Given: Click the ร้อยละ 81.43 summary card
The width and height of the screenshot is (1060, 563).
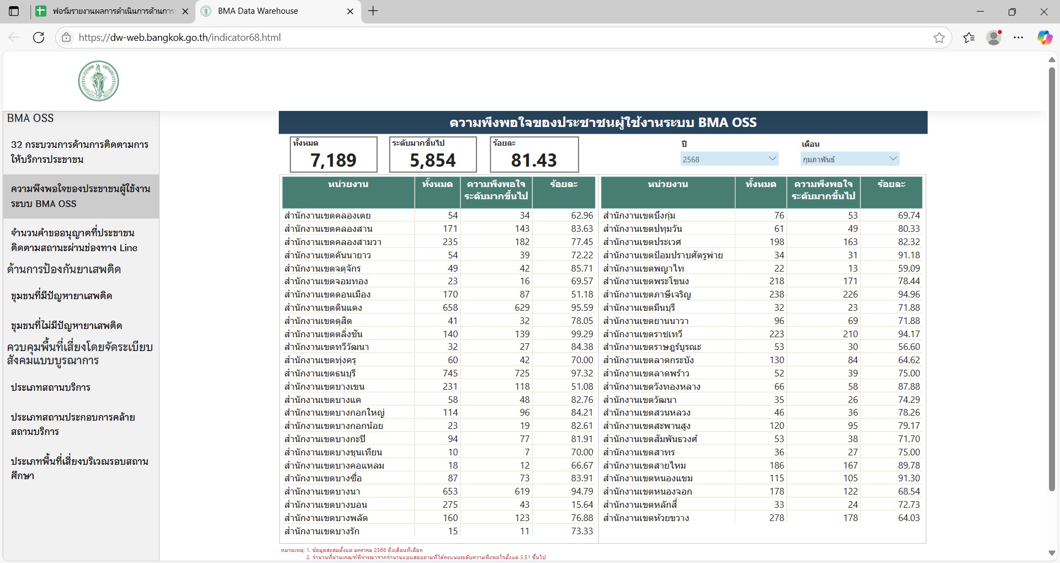Looking at the screenshot, I should (x=534, y=155).
